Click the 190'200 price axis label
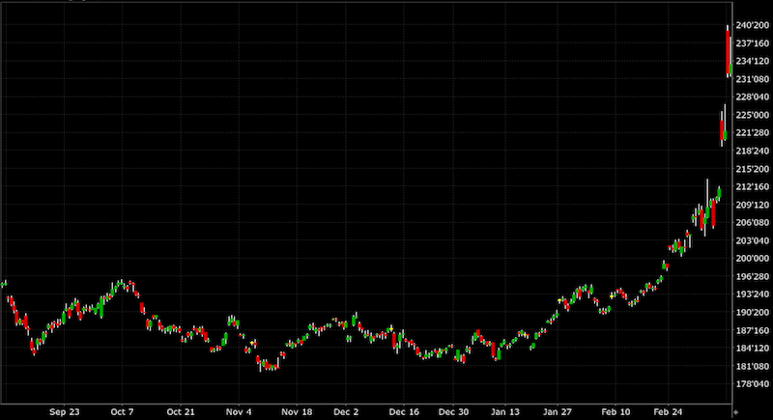 coord(753,312)
